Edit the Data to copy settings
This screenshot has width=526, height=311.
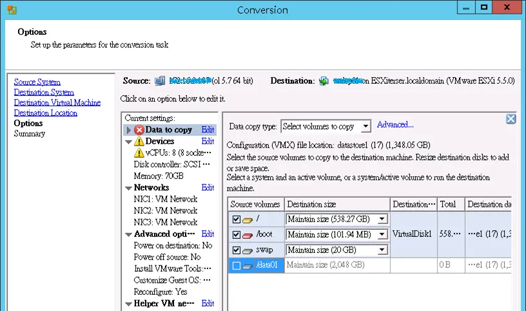pyautogui.click(x=208, y=129)
